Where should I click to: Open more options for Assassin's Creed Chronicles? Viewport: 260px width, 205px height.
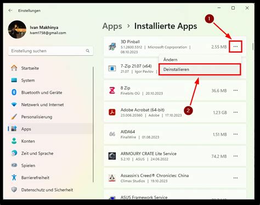click(235, 178)
